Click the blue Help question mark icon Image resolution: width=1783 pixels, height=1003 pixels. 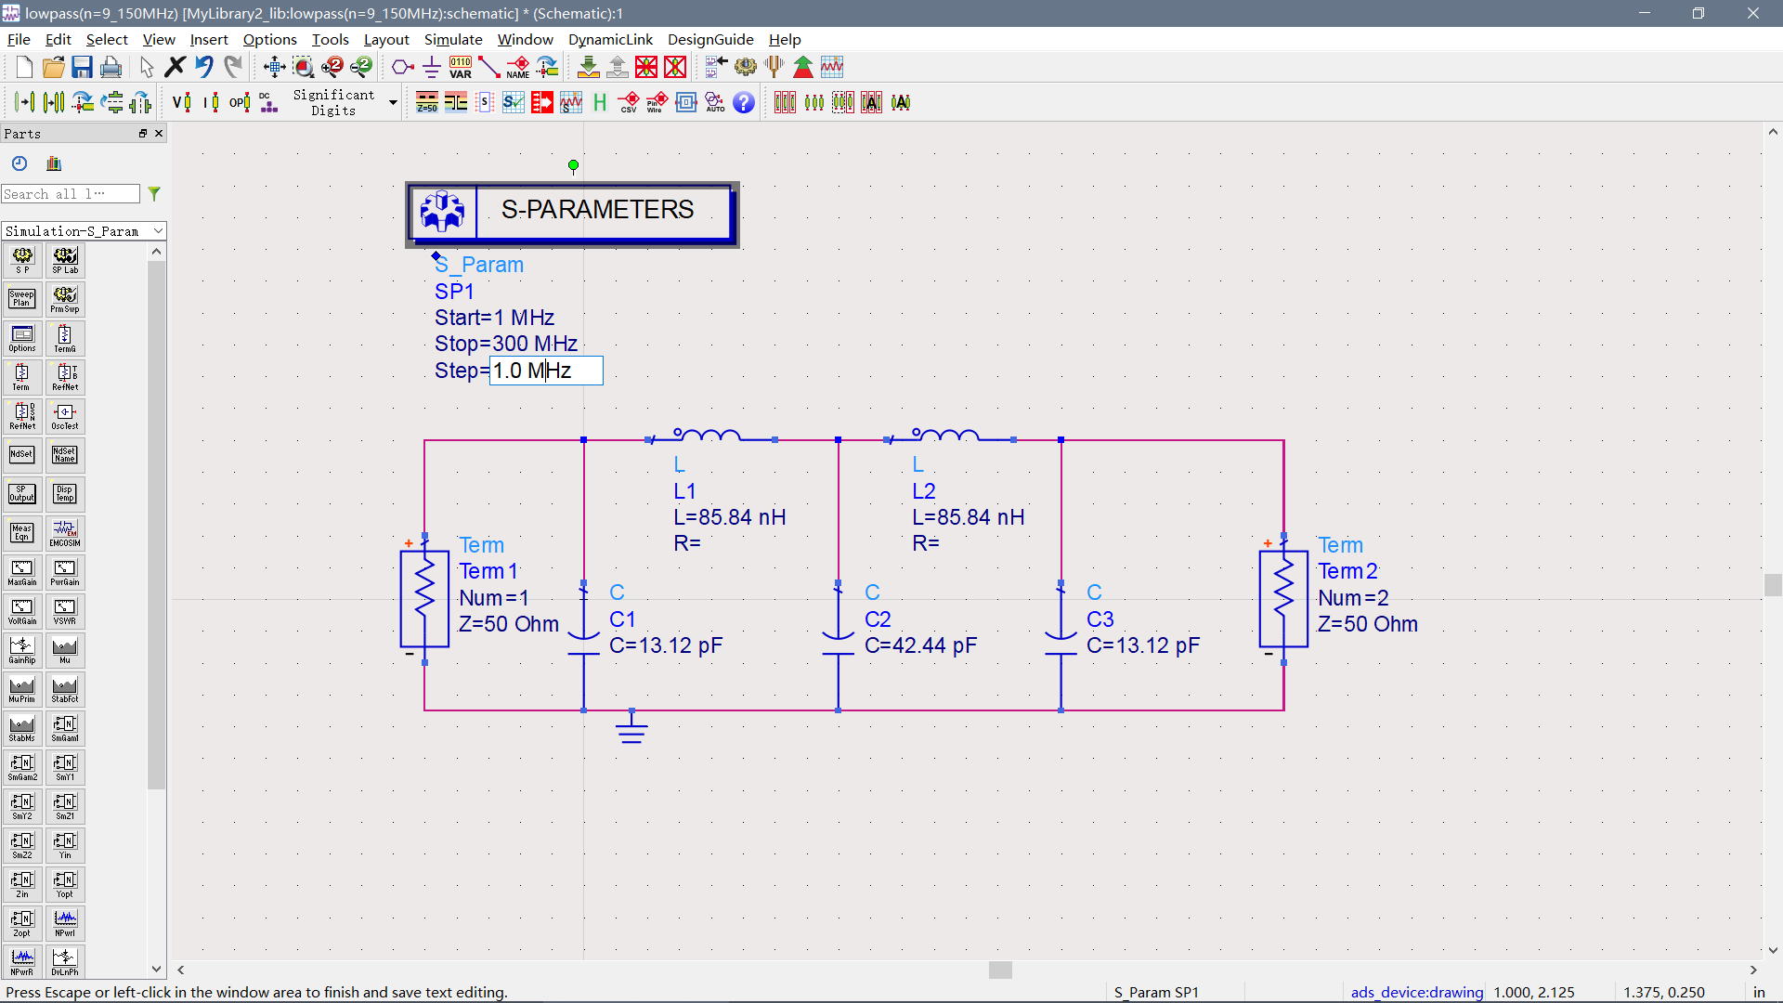pyautogui.click(x=744, y=102)
